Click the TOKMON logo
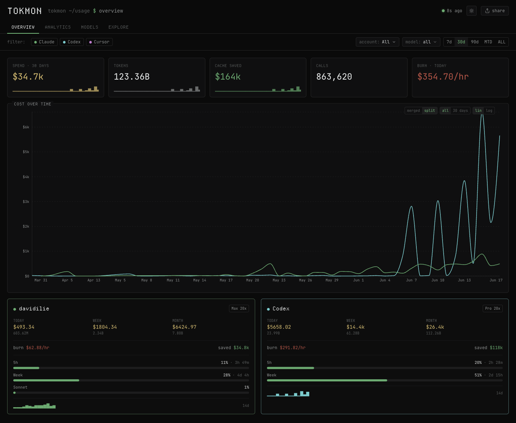This screenshot has width=516, height=423. point(25,11)
